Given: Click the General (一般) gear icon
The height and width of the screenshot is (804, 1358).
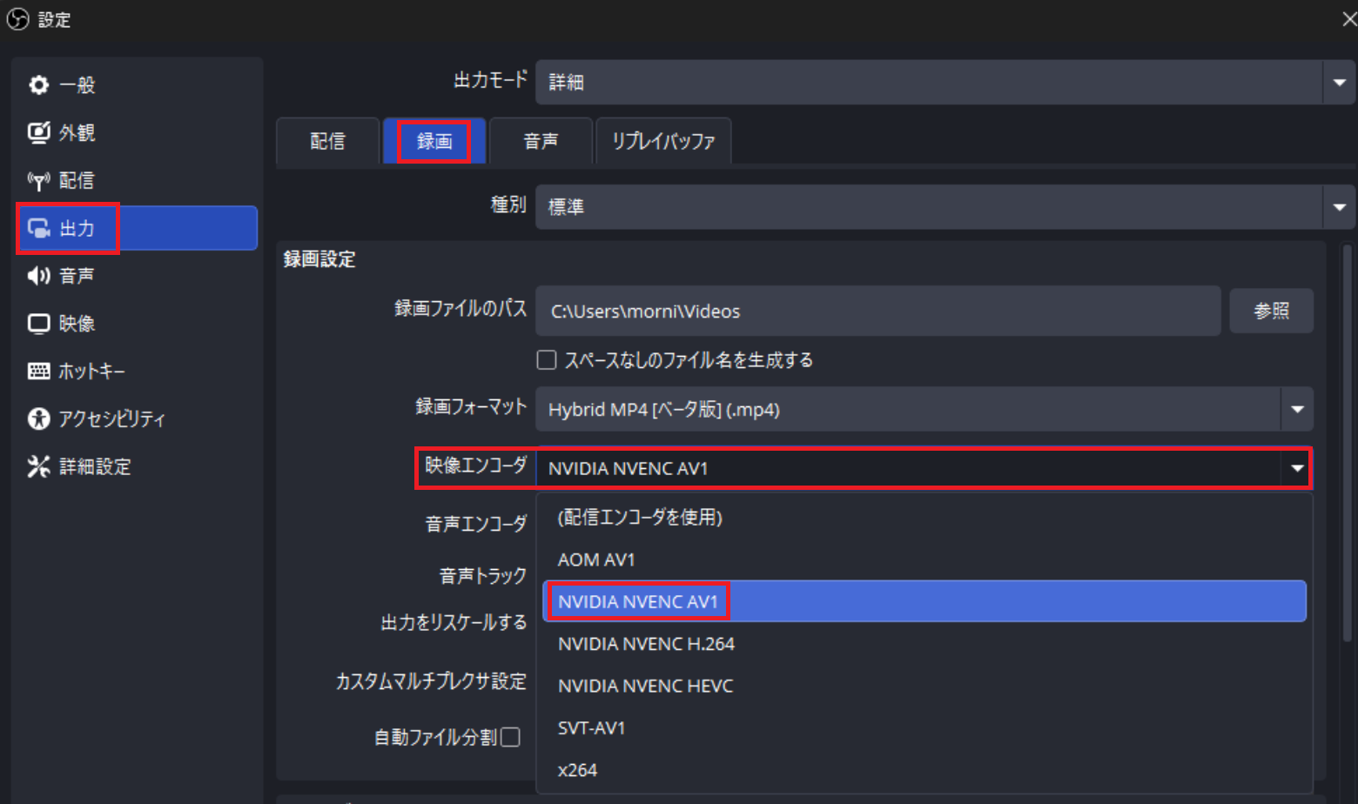Looking at the screenshot, I should (x=39, y=85).
